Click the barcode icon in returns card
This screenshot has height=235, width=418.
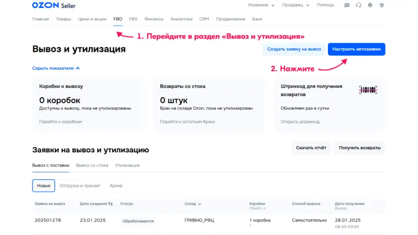368,90
